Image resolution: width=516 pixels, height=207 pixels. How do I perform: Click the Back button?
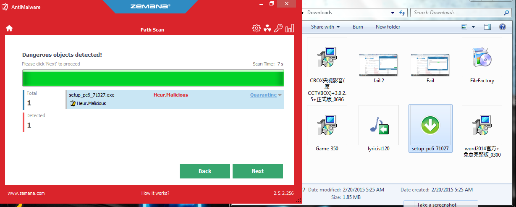pyautogui.click(x=205, y=171)
